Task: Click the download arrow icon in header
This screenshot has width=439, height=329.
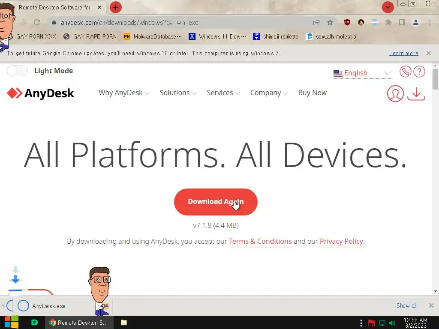Action: (416, 94)
